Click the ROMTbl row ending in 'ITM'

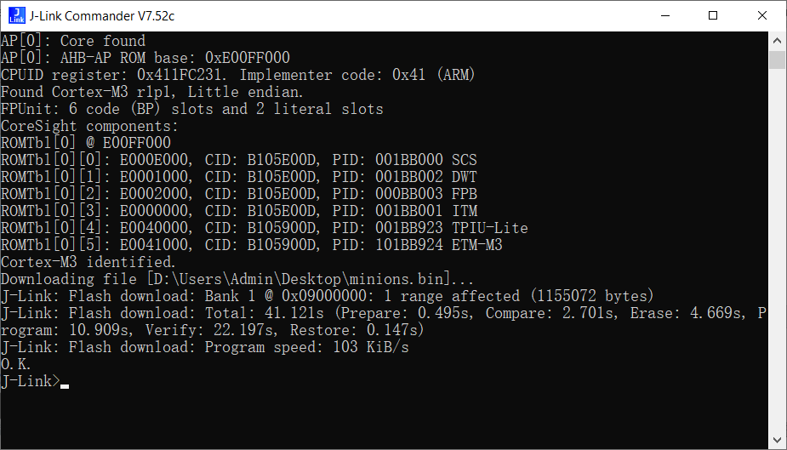(x=239, y=211)
